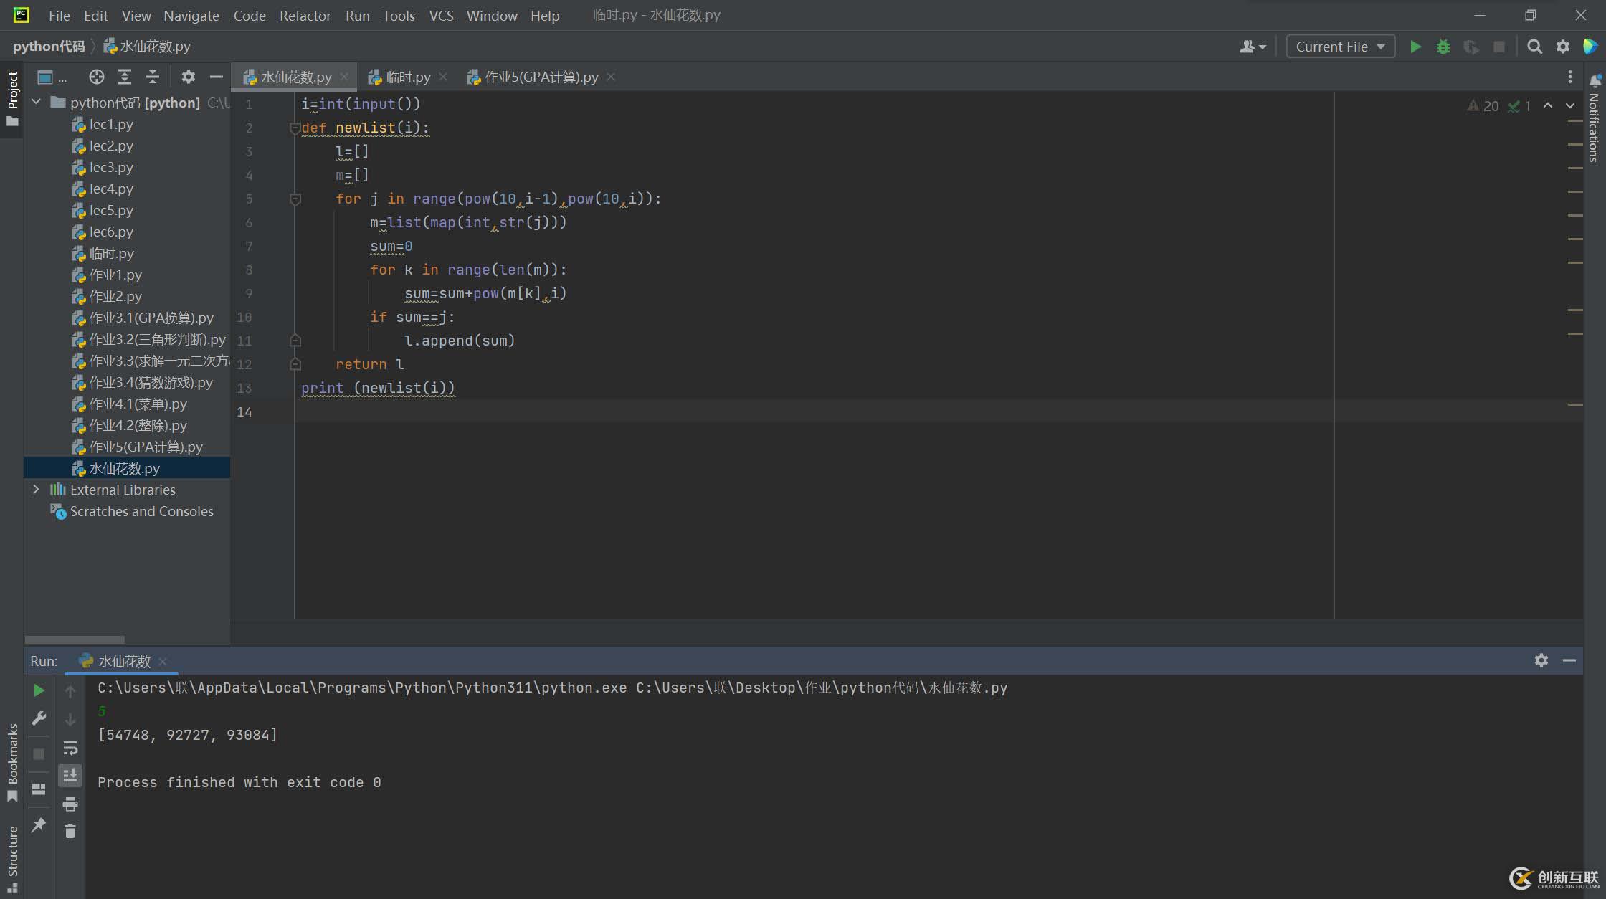
Task: Fold the for j loop block
Action: tap(295, 199)
